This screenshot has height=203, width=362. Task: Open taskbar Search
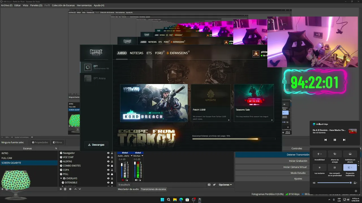[169, 200]
